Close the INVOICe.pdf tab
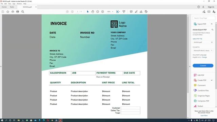Viewport: 217px width, 122px height. [x=36, y=7]
